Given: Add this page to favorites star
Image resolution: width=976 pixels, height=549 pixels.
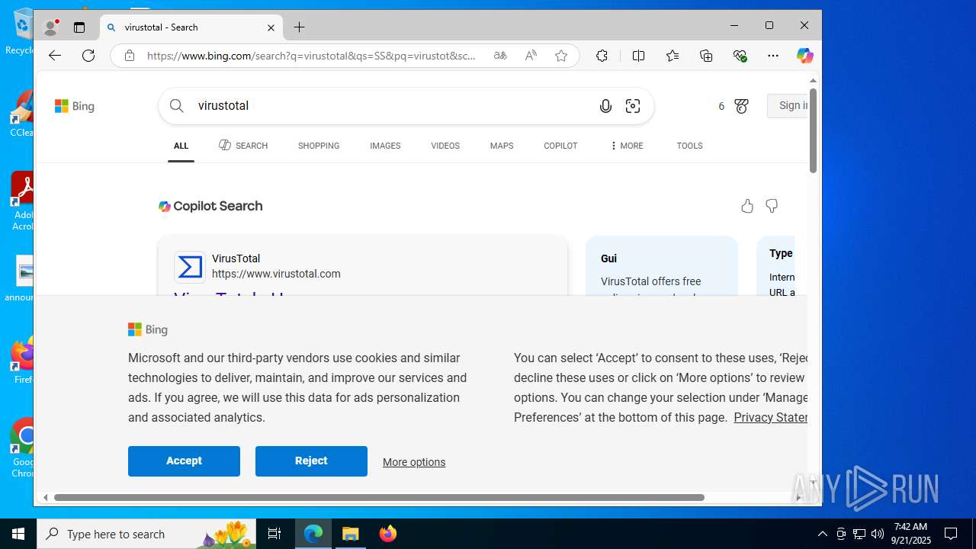Looking at the screenshot, I should [x=561, y=56].
